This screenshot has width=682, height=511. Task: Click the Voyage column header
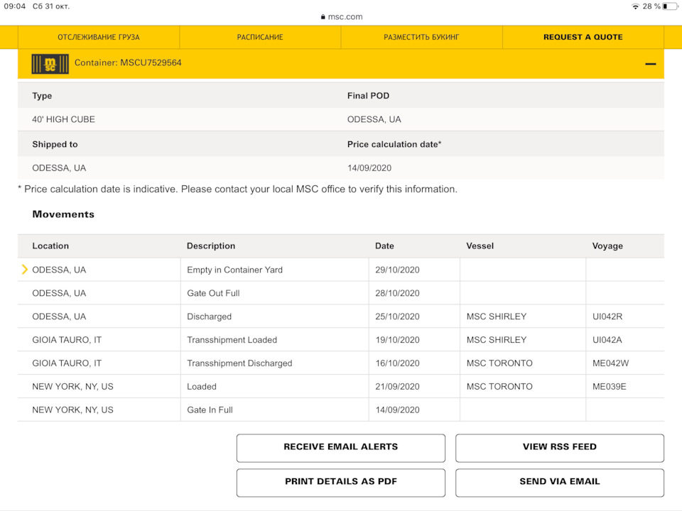(x=607, y=246)
